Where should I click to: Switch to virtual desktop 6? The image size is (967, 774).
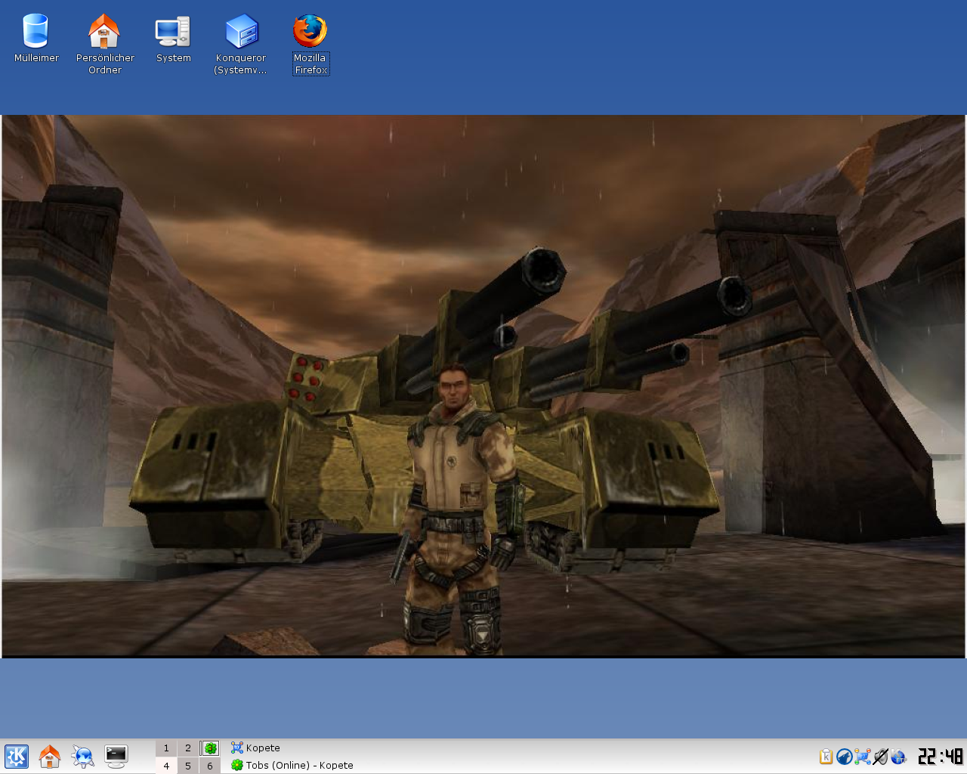[x=210, y=766]
